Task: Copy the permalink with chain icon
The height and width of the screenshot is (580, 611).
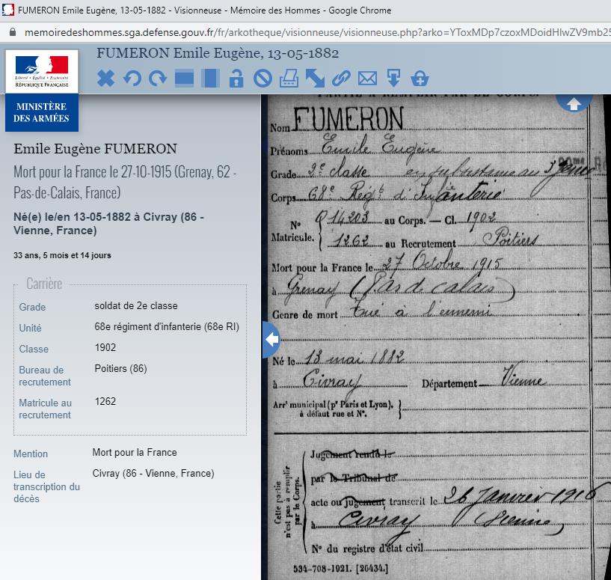Action: tap(341, 79)
